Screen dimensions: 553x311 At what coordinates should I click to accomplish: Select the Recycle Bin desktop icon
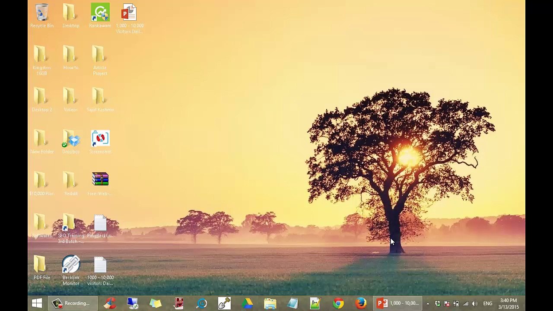[x=42, y=16]
